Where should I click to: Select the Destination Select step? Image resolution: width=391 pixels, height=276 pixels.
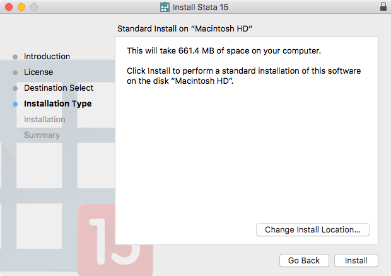pyautogui.click(x=59, y=88)
